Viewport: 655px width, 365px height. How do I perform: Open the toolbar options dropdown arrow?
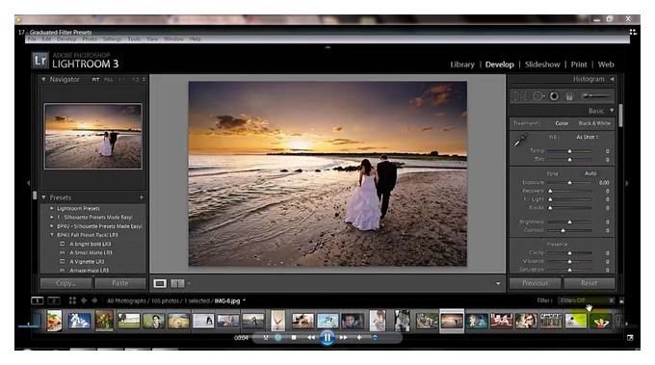coord(498,283)
